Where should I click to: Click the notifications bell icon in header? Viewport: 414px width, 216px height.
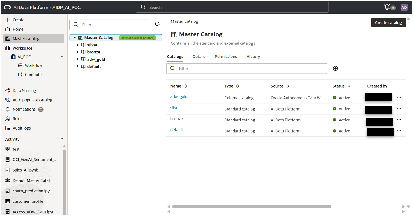387,7
